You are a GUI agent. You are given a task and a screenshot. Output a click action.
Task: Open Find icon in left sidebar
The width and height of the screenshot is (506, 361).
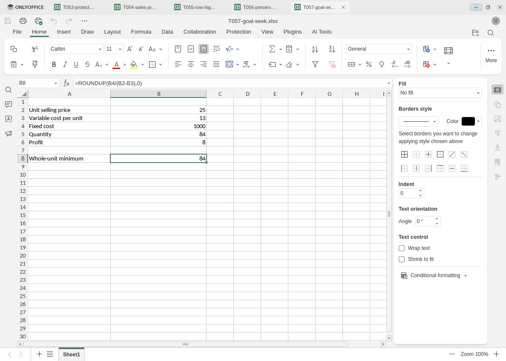pyautogui.click(x=9, y=90)
